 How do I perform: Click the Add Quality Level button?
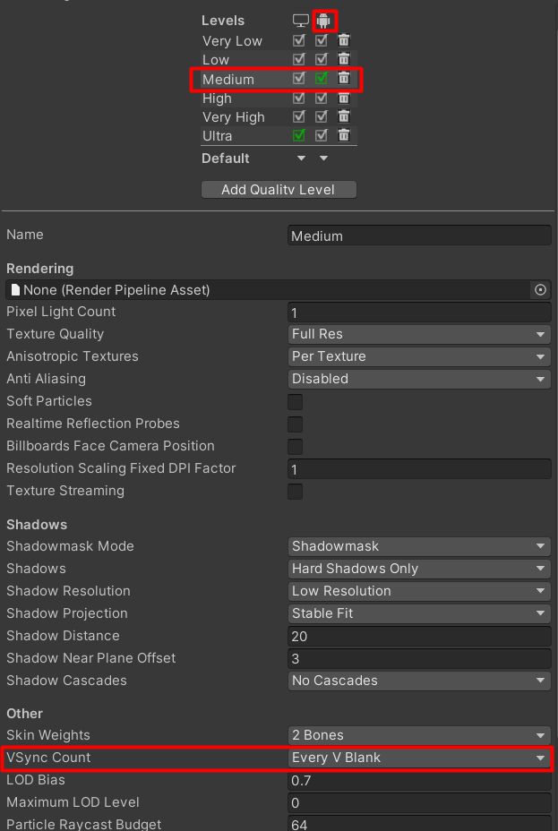279,190
